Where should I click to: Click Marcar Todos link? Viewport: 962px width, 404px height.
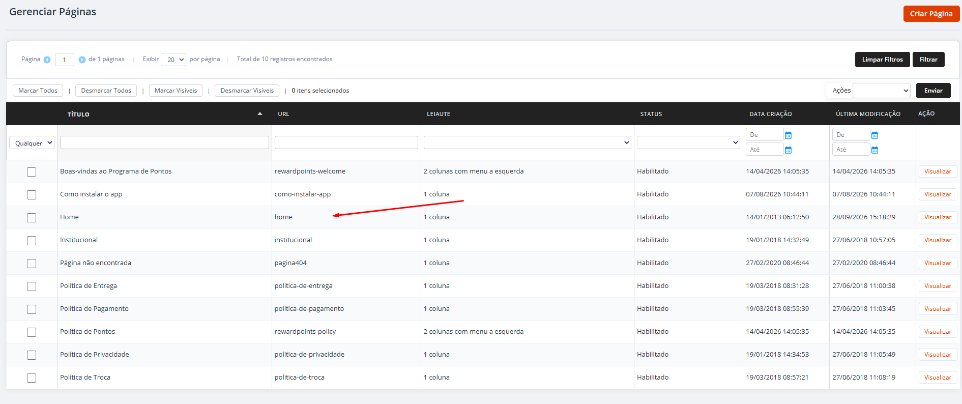[x=38, y=91]
